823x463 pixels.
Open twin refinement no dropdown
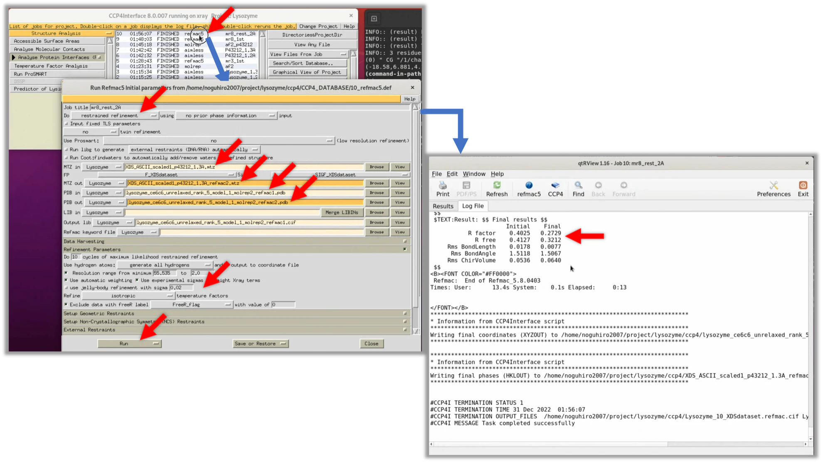(x=91, y=132)
